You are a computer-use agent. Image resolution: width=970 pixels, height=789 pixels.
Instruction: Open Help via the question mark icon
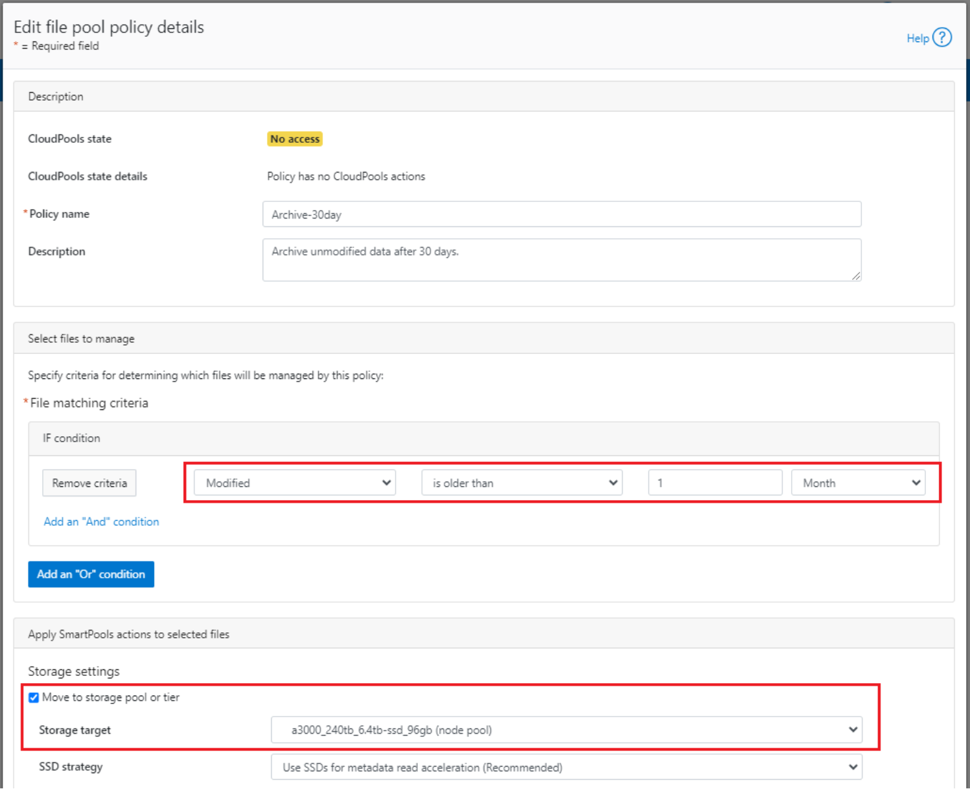[x=942, y=38]
